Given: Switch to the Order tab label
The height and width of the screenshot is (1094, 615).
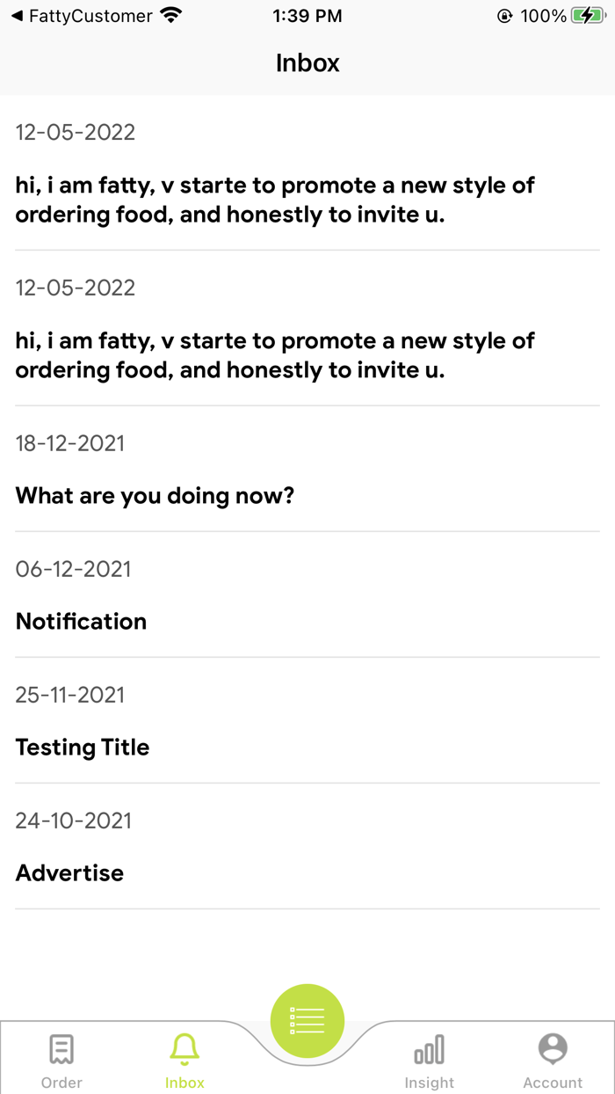Looking at the screenshot, I should coord(61,1083).
